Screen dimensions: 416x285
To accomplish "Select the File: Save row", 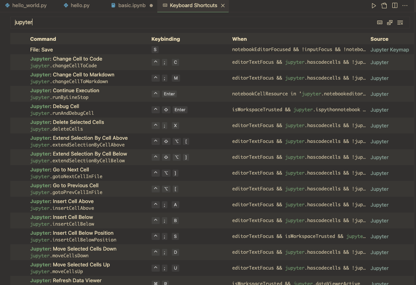I will point(212,49).
